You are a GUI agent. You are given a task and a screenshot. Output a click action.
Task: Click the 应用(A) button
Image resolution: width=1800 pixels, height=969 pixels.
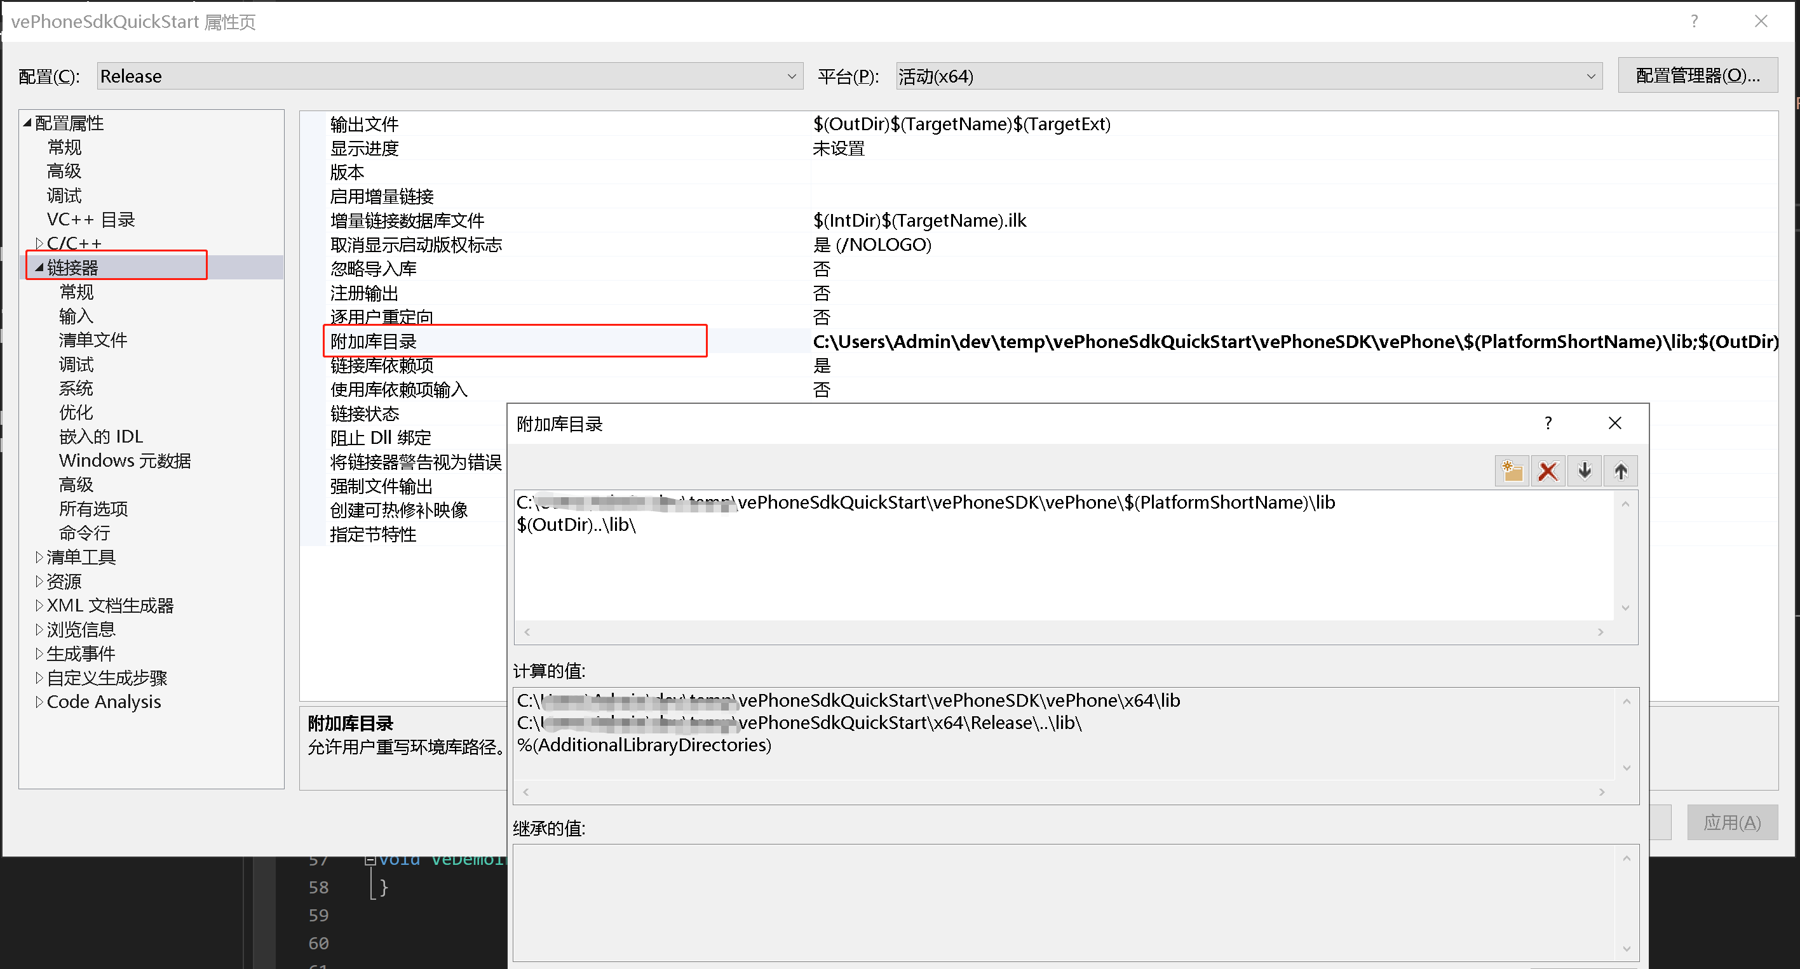click(1731, 822)
